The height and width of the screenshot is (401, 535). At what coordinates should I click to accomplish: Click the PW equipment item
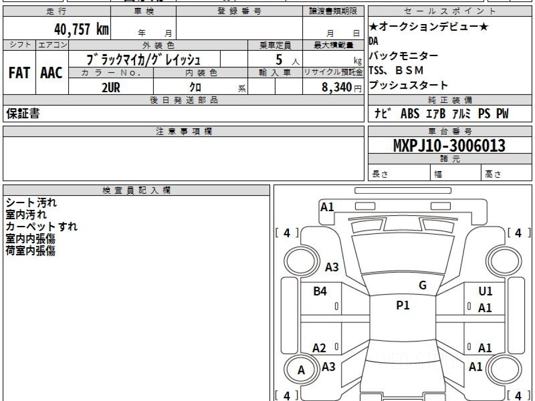click(x=502, y=114)
